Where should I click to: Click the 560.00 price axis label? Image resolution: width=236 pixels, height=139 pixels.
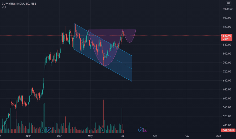pos(227,107)
